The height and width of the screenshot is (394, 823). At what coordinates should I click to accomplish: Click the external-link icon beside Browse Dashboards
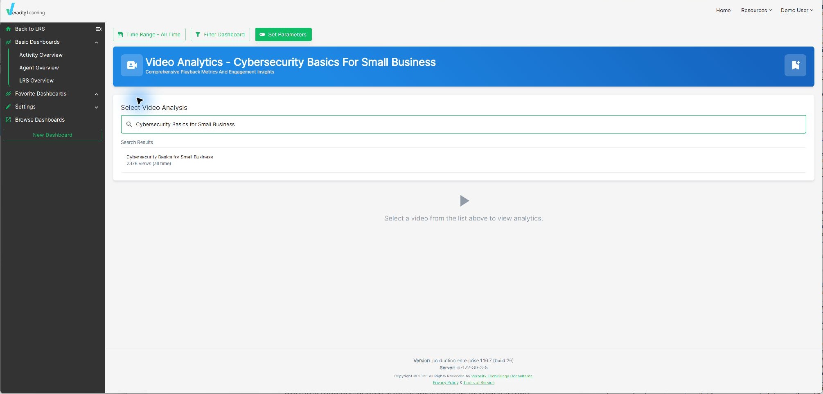[8, 120]
